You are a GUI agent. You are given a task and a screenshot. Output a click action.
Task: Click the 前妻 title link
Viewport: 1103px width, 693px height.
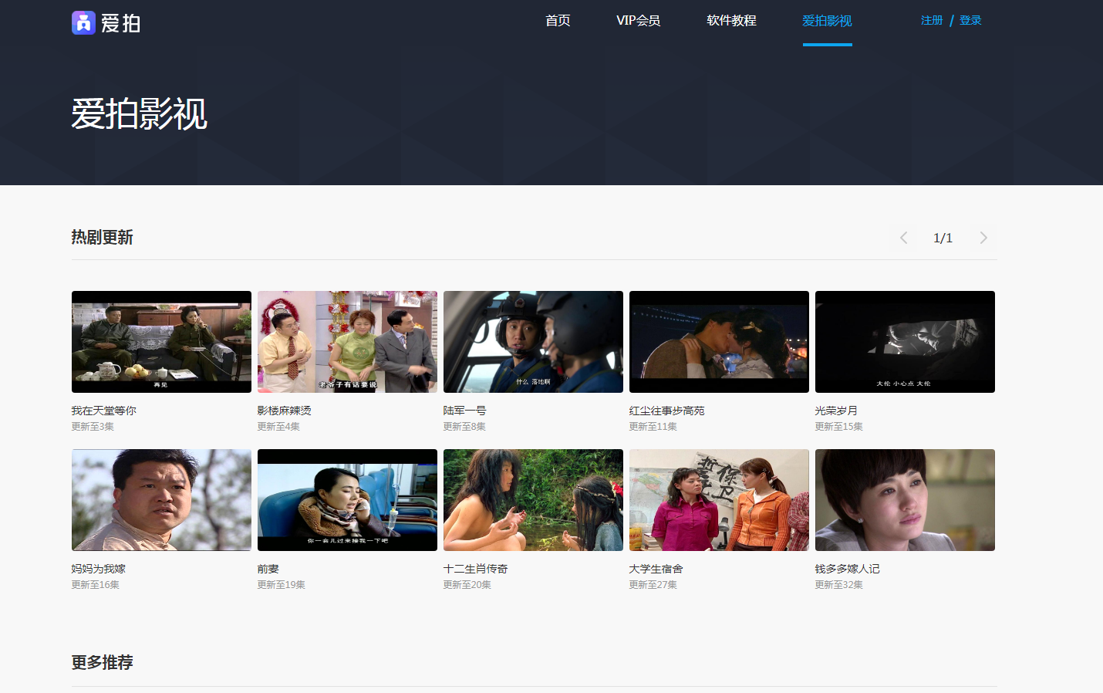tap(268, 569)
